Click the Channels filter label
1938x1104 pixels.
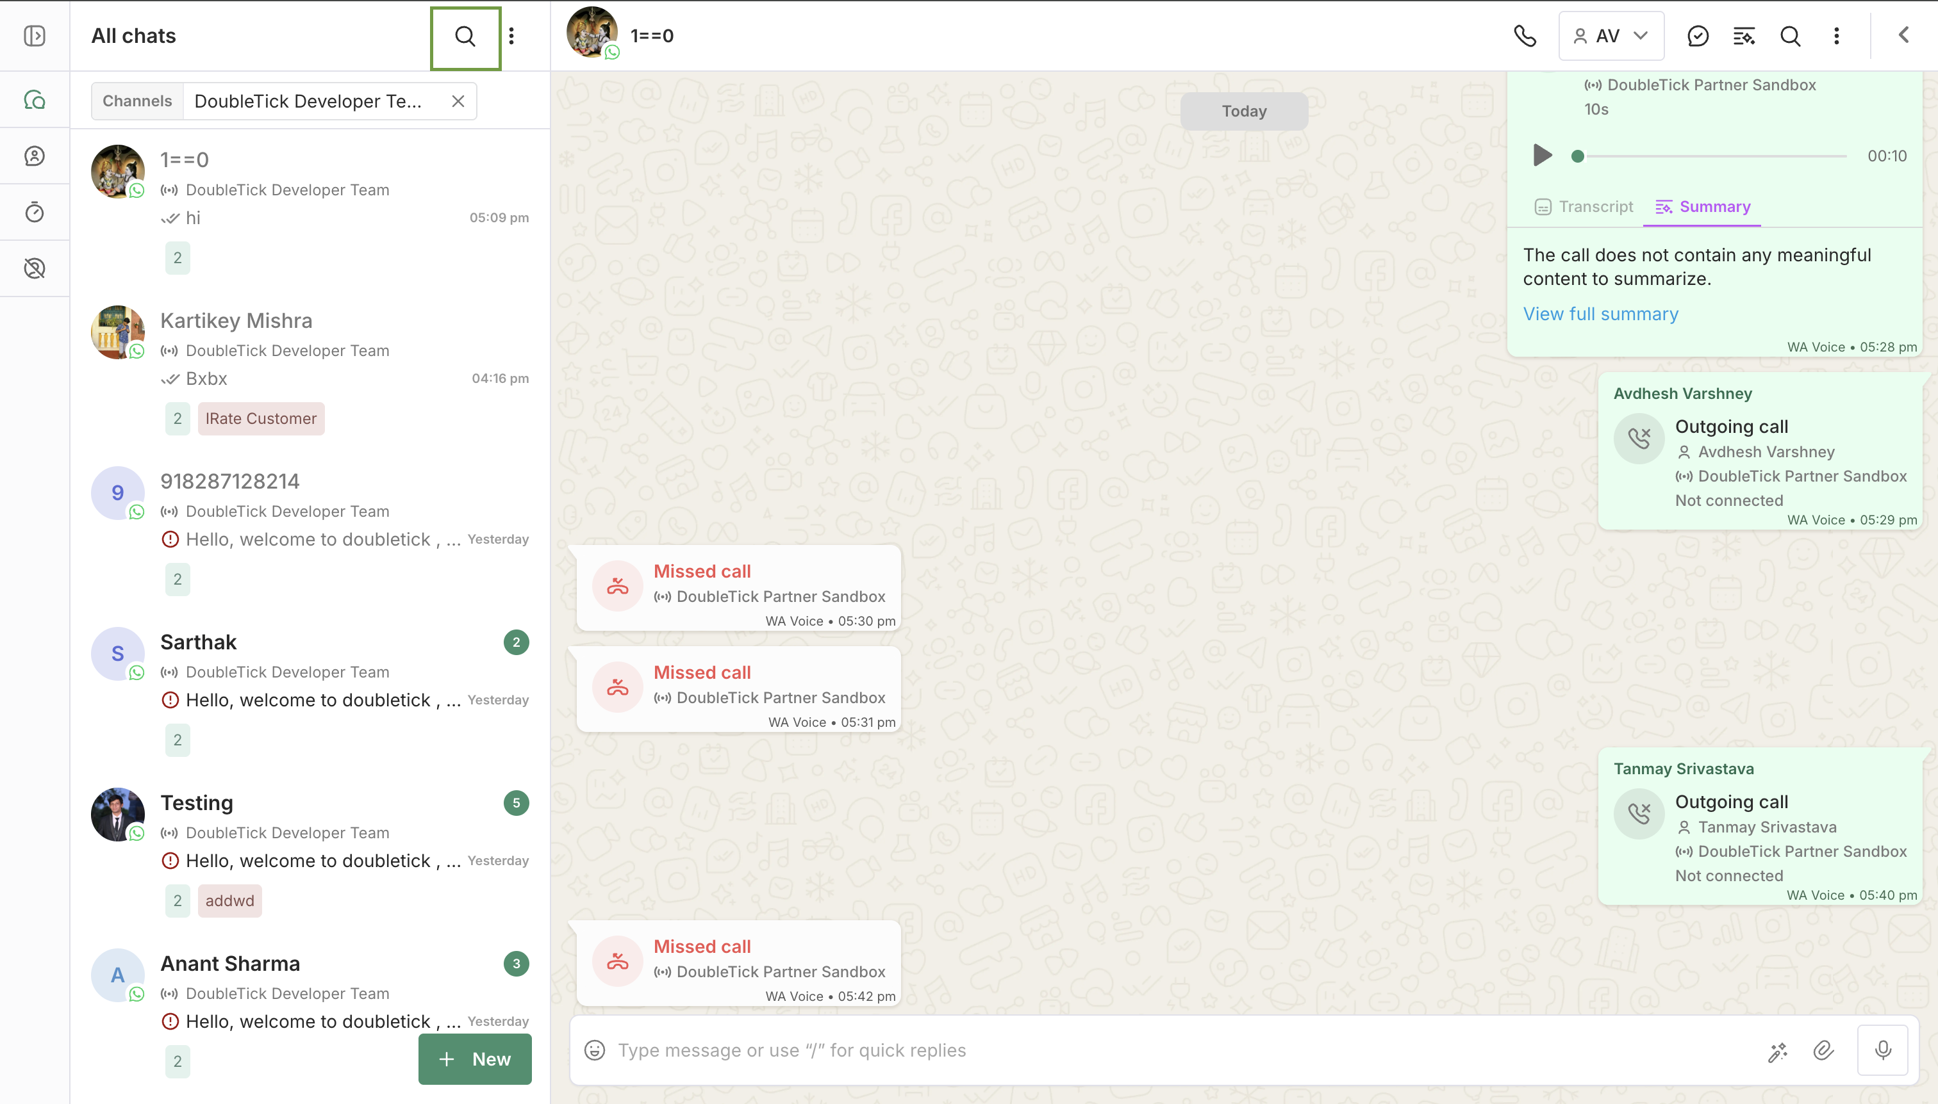[137, 102]
